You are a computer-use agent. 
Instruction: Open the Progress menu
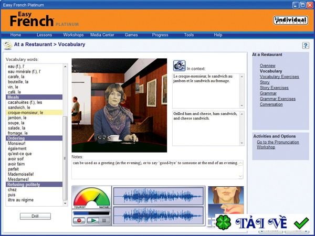tap(160, 35)
